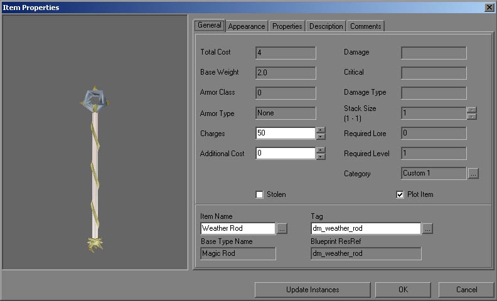Viewport: 497px width, 301px height.
Task: Click the Weather Rod 3D model preview
Action: pos(95,169)
